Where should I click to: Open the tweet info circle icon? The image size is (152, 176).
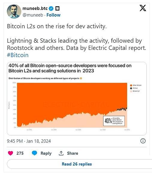coord(143,141)
